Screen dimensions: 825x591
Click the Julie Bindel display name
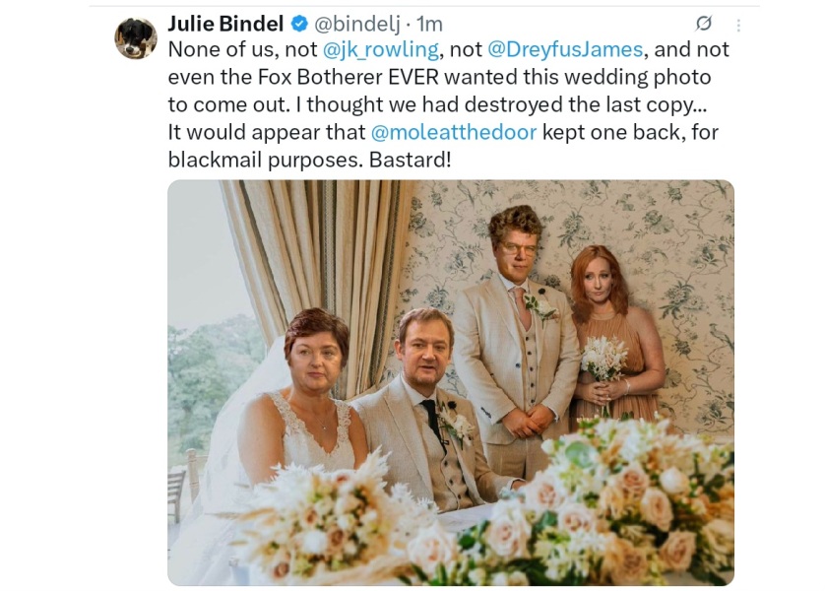tap(225, 24)
